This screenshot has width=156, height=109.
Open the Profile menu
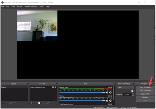pos(20,6)
